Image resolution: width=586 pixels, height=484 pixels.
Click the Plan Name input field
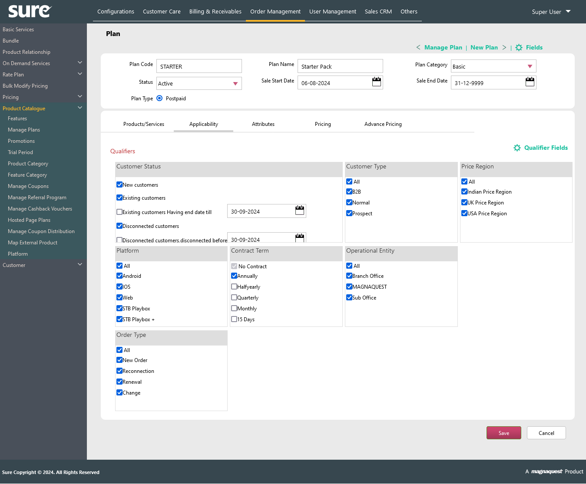(x=340, y=66)
